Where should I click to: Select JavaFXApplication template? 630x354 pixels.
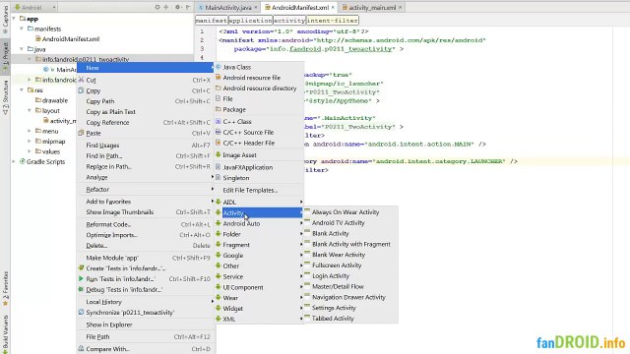pos(259,167)
